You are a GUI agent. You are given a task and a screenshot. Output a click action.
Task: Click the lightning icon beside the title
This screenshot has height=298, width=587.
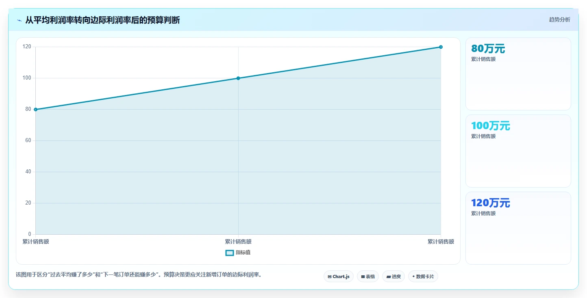coord(19,20)
